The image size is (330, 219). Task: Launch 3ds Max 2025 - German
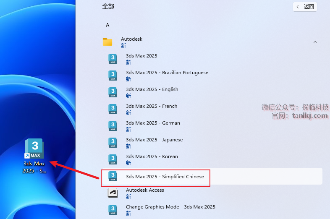[153, 123]
